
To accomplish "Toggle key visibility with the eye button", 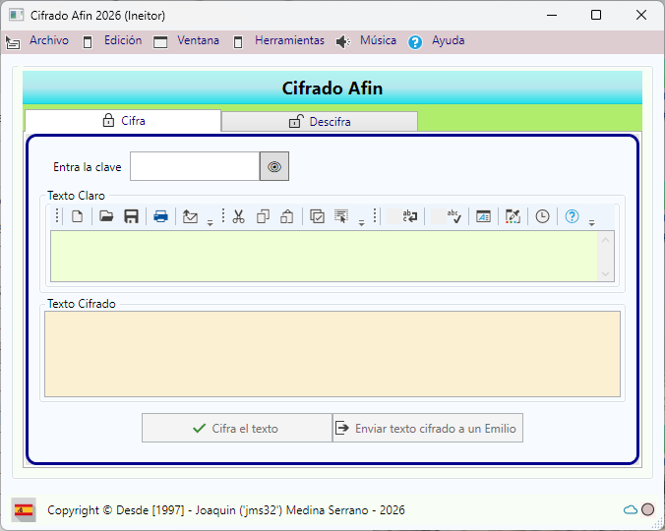I will [x=274, y=167].
